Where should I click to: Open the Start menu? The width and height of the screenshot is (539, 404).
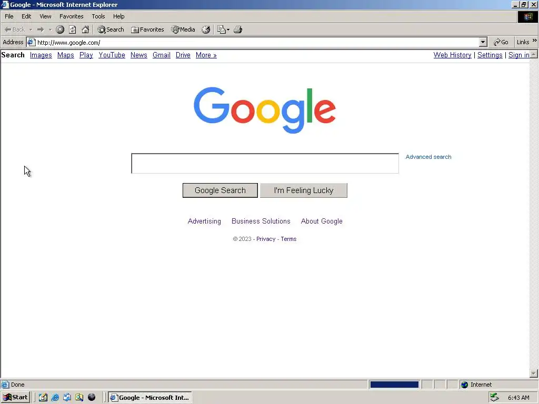pos(15,398)
